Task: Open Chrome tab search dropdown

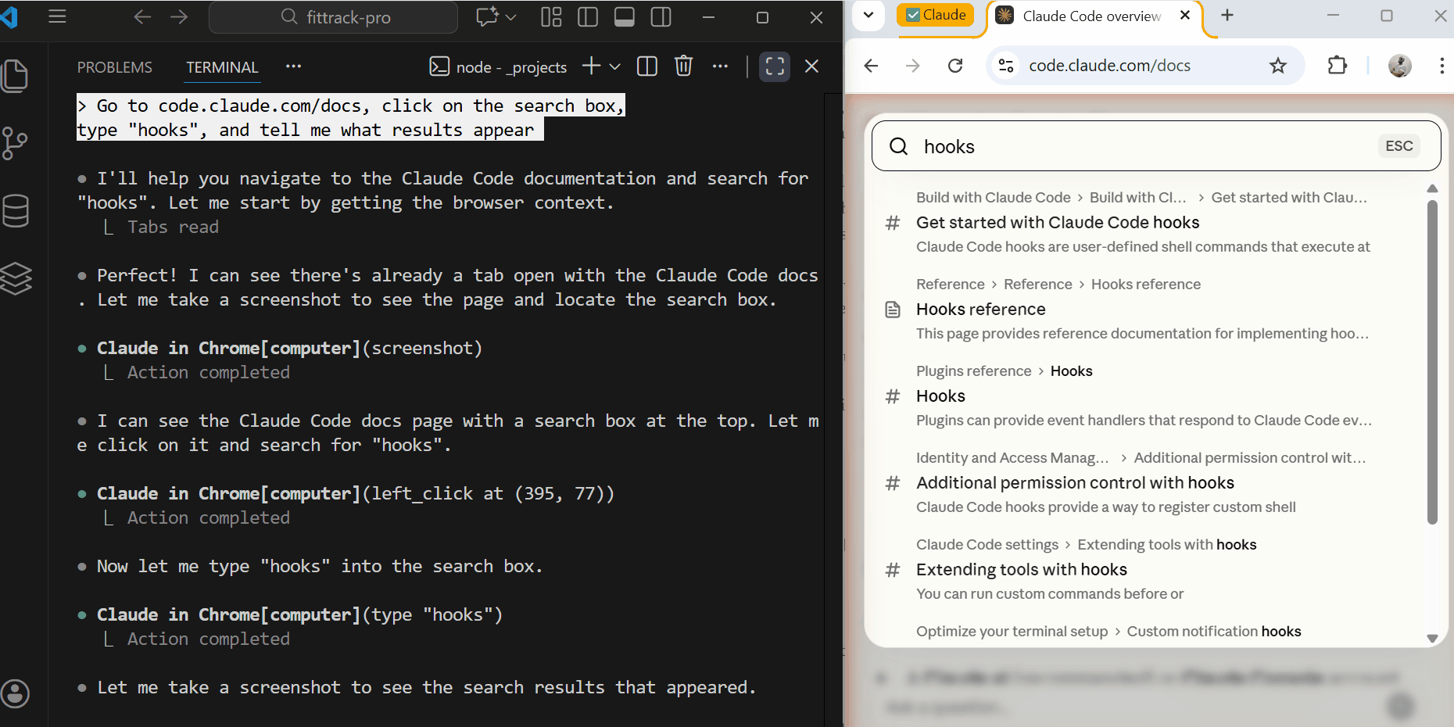Action: coord(868,15)
